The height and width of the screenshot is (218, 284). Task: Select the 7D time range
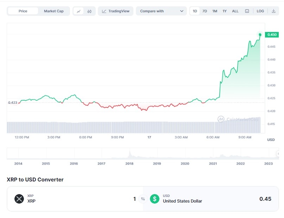point(205,11)
